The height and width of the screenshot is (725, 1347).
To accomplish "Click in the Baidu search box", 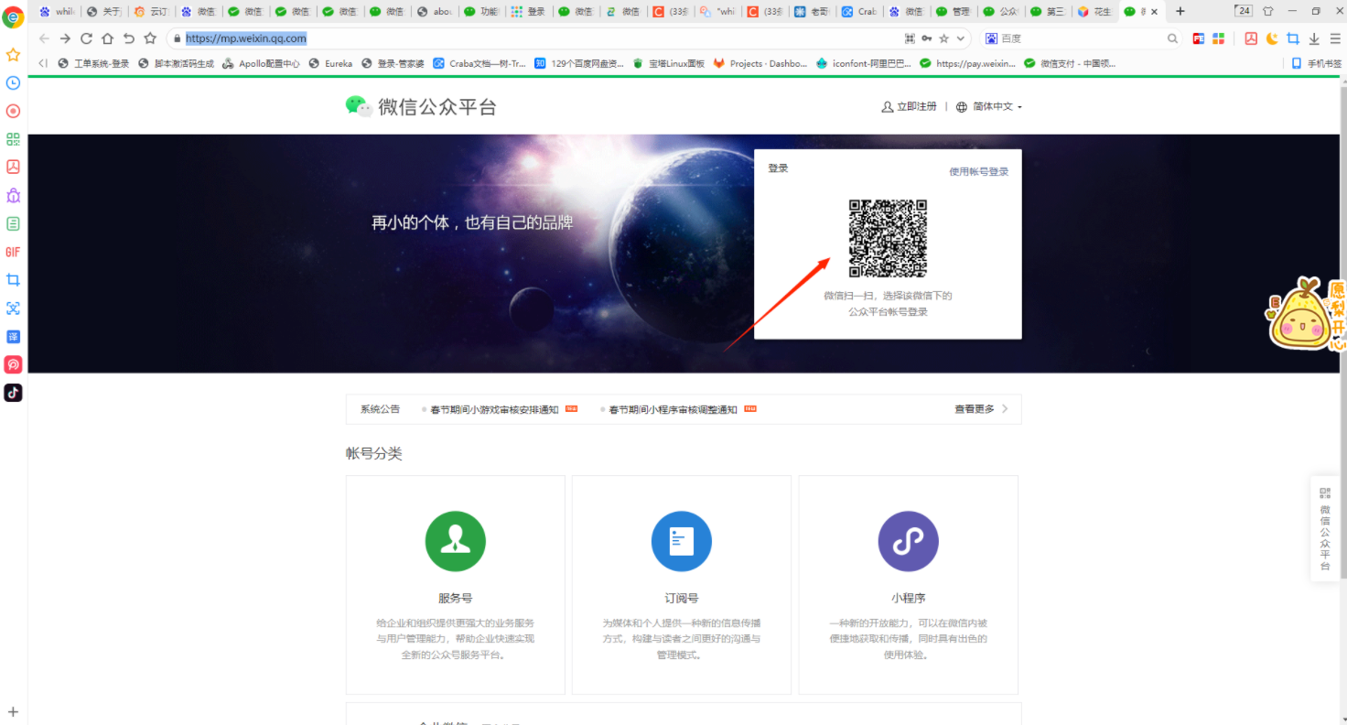I will (1080, 38).
